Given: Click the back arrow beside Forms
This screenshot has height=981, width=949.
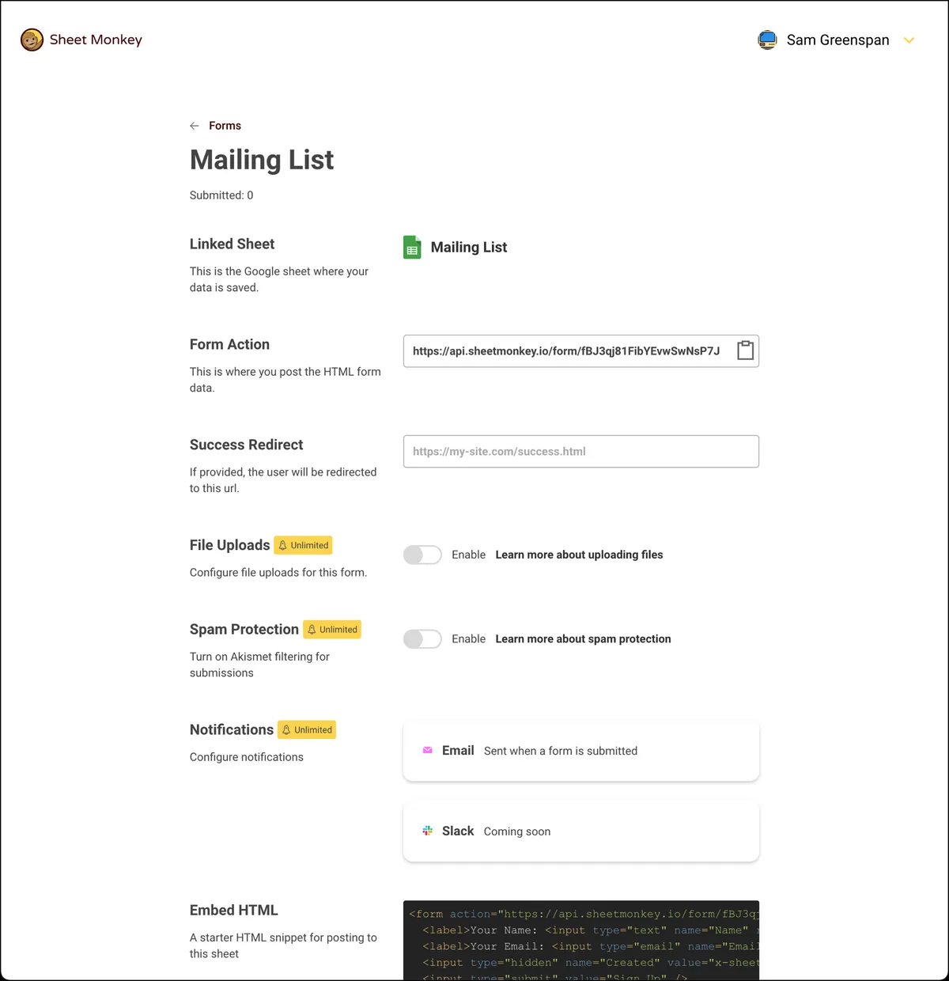Looking at the screenshot, I should [195, 126].
